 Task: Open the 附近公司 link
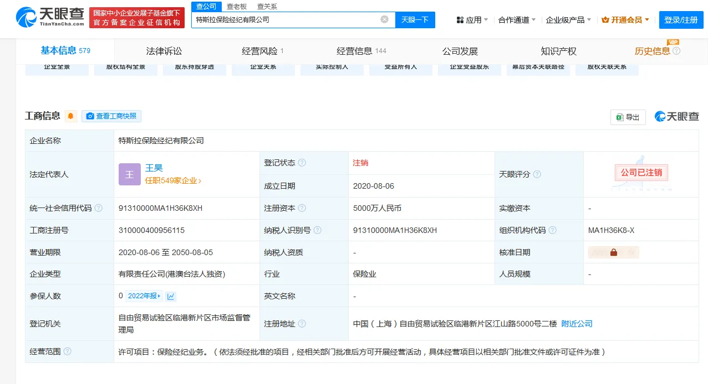577,324
